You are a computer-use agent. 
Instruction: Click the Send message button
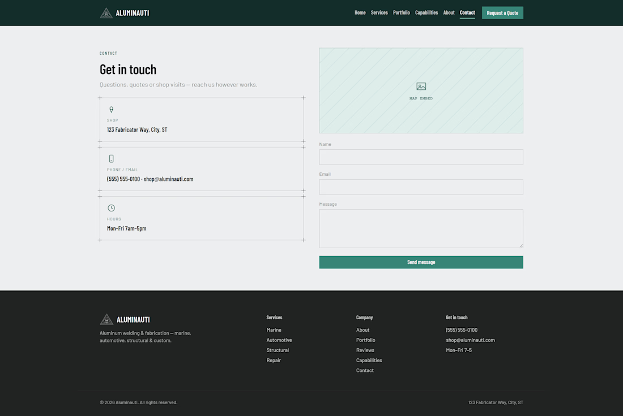click(x=421, y=262)
